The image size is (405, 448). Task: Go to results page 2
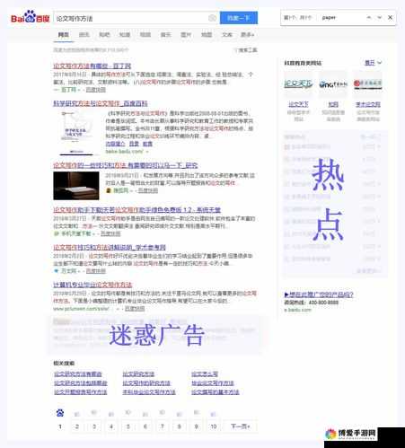point(77,426)
